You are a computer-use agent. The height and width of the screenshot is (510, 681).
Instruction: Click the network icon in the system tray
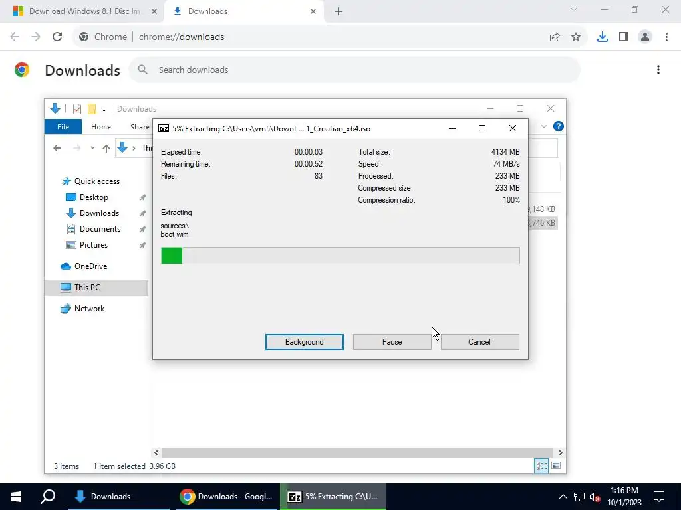(x=579, y=497)
